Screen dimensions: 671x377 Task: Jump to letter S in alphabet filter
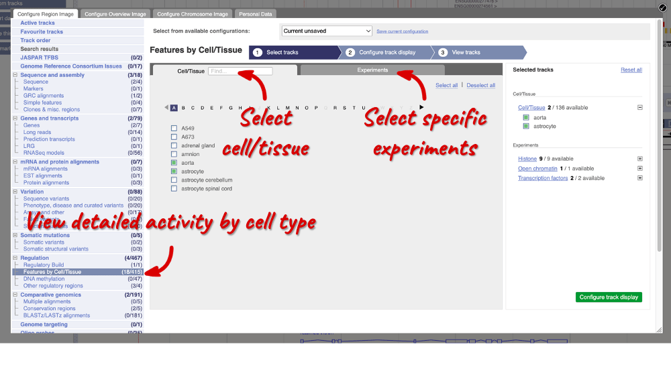coord(344,108)
